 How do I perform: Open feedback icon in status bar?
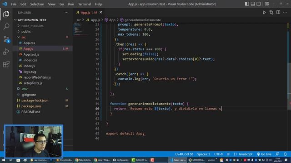point(277,154)
